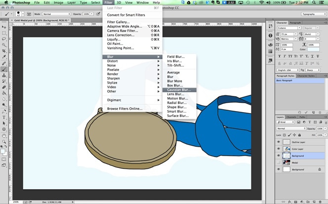Switch to the Channels tab
Screen dimensions: 328x204
291,117
